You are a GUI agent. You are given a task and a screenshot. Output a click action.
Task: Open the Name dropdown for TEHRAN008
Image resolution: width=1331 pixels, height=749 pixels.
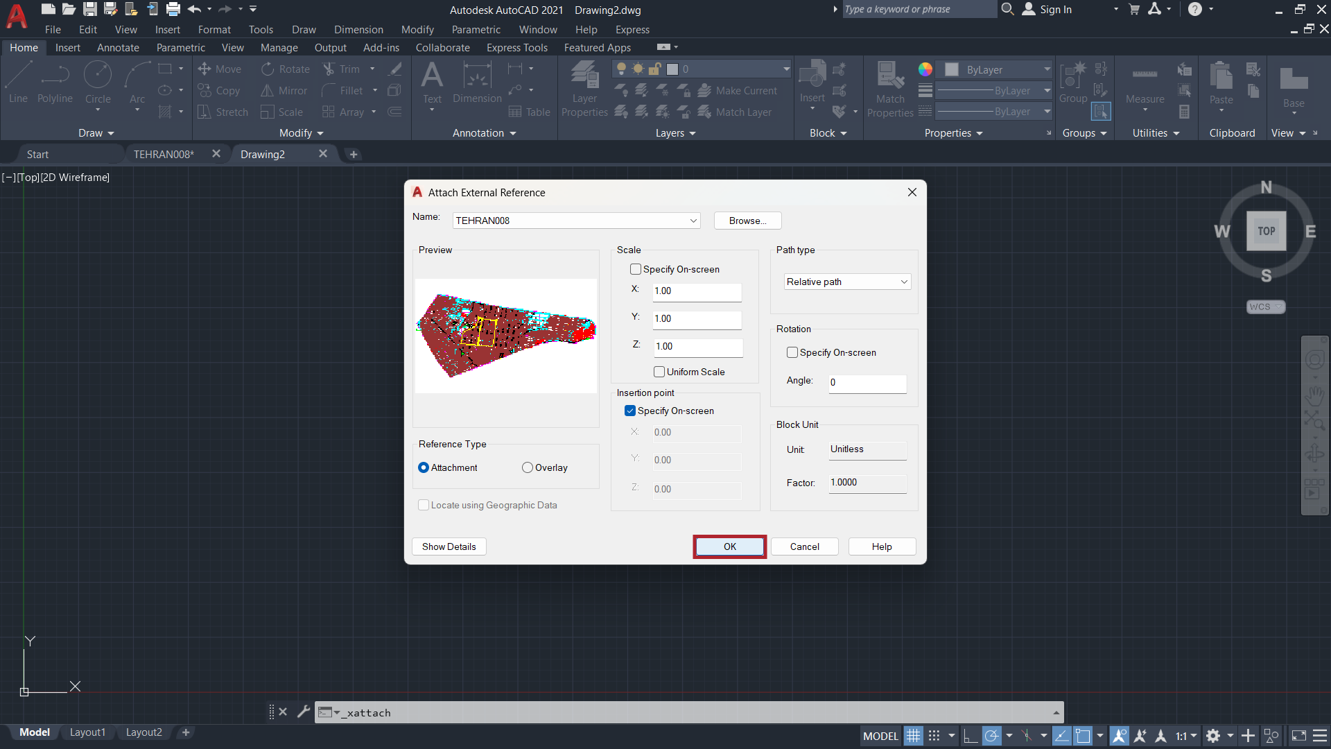click(x=691, y=221)
